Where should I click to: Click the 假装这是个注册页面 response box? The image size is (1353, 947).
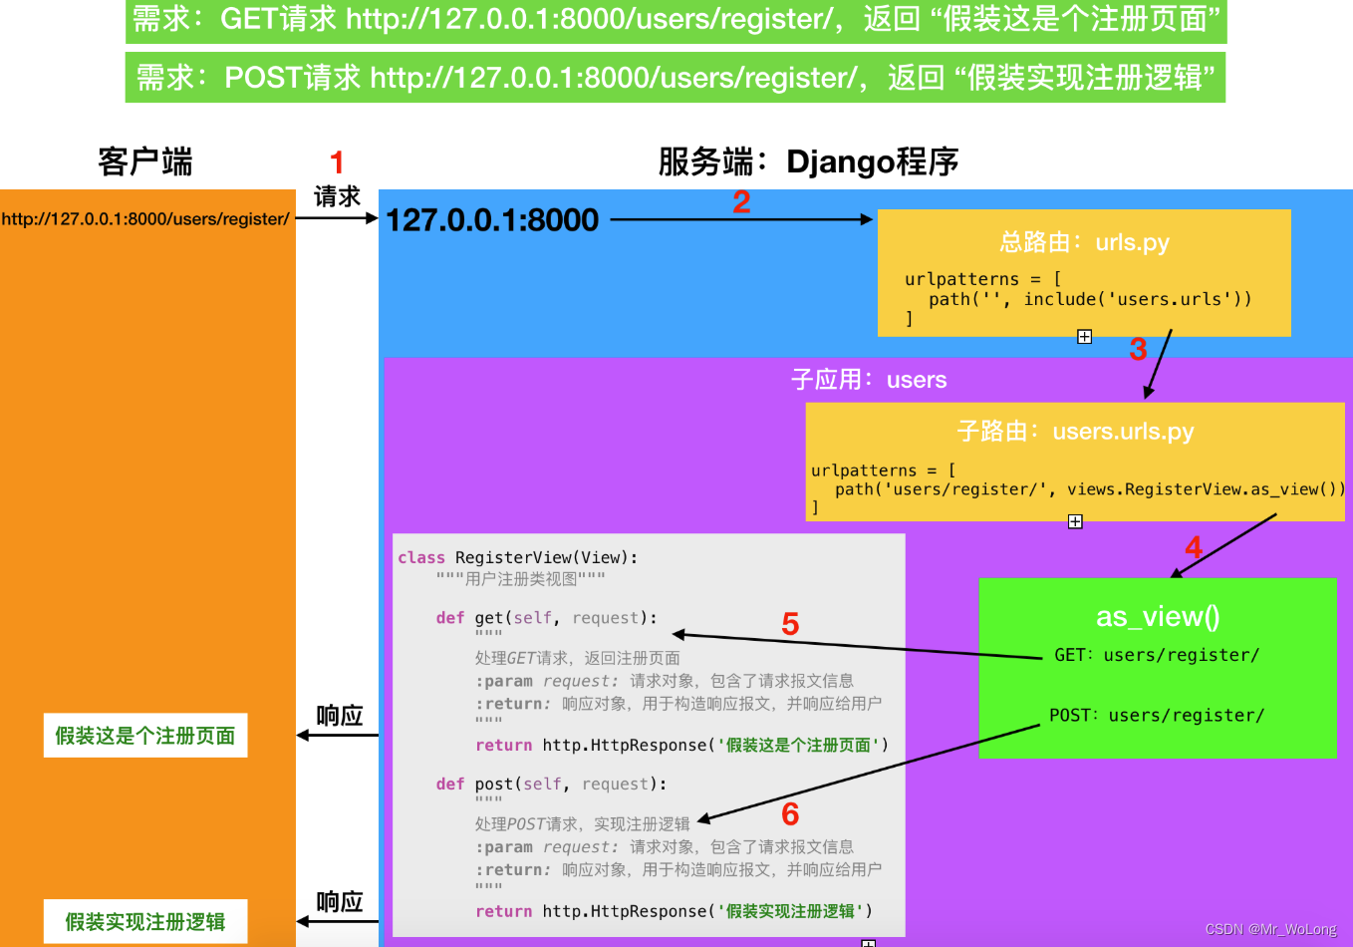[144, 736]
